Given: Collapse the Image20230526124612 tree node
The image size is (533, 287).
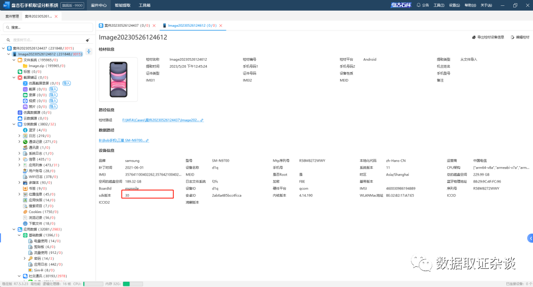Looking at the screenshot, I should tap(9, 54).
